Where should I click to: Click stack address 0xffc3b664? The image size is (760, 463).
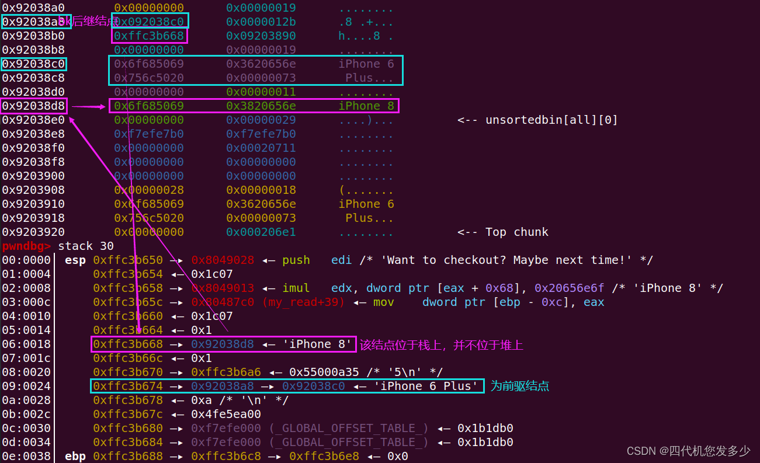tap(128, 330)
